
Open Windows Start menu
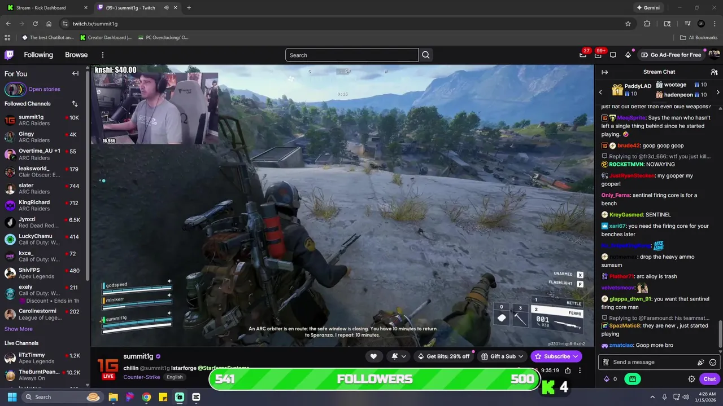point(11,397)
